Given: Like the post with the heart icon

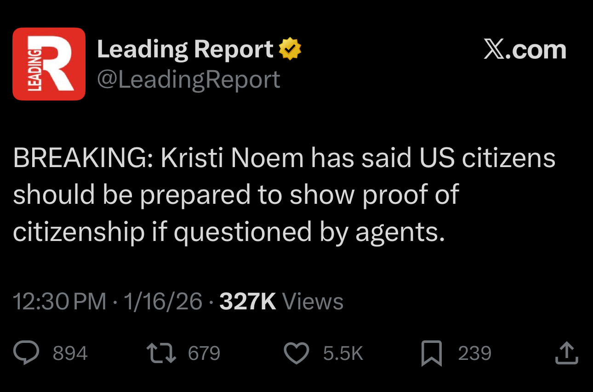Looking at the screenshot, I should coord(297,353).
